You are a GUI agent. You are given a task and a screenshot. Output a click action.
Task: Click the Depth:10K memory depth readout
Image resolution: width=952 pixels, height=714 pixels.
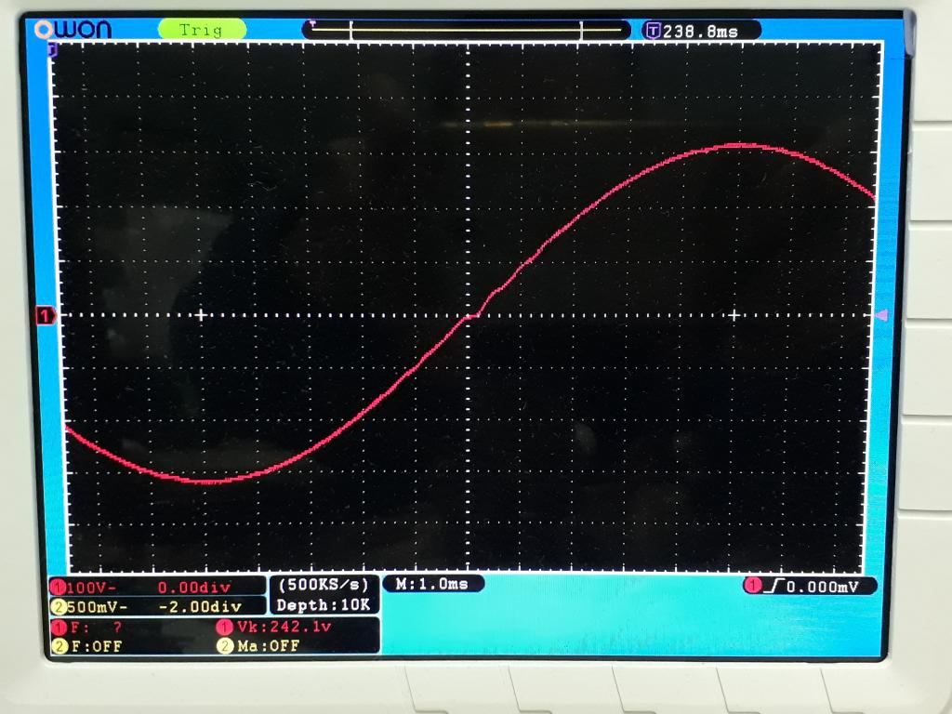click(324, 604)
